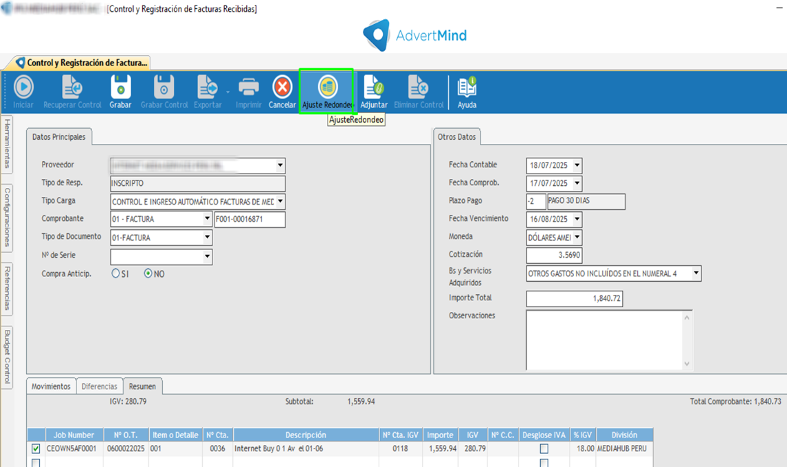Expand the Proveedor dropdown
The image size is (787, 467).
[x=280, y=165]
